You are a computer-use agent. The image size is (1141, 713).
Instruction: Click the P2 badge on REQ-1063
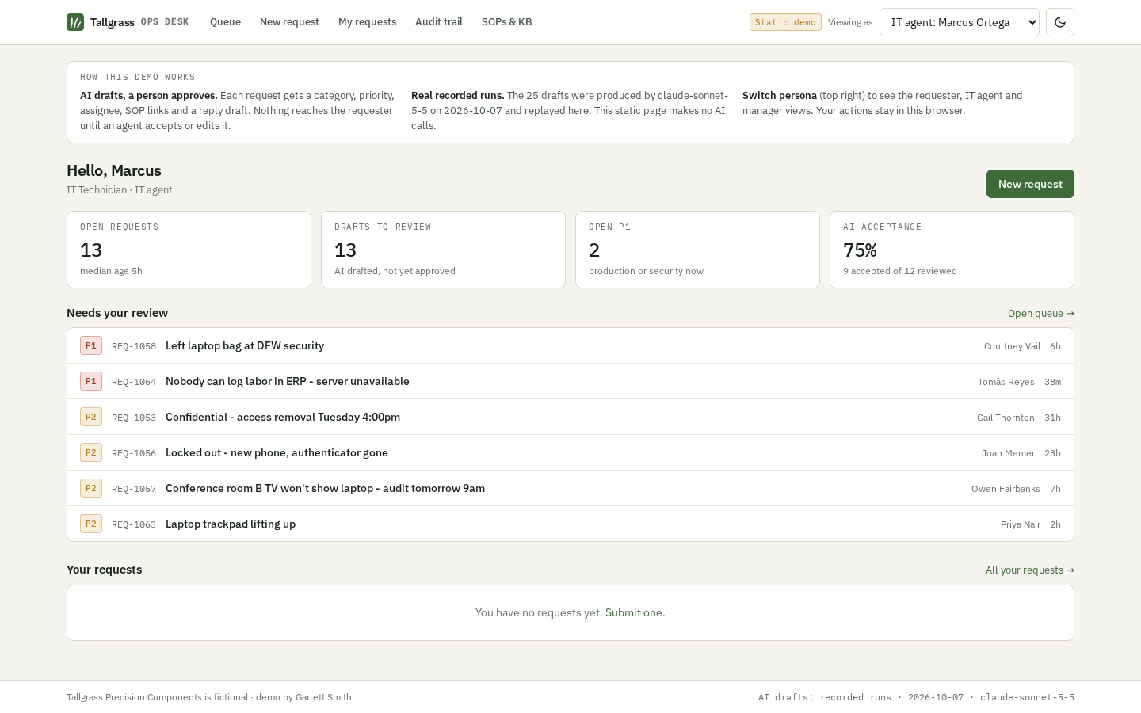point(91,524)
